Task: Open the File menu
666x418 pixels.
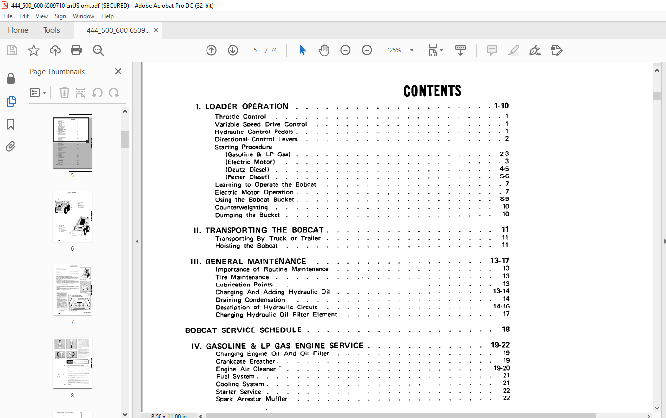Action: [x=8, y=16]
